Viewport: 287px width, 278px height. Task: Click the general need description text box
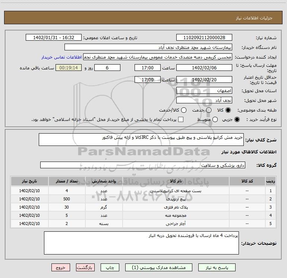[x=141, y=140]
